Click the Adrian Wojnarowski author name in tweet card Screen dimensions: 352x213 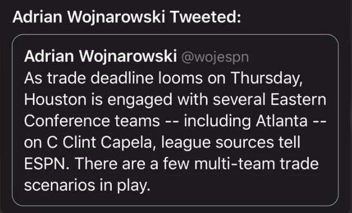100,56
